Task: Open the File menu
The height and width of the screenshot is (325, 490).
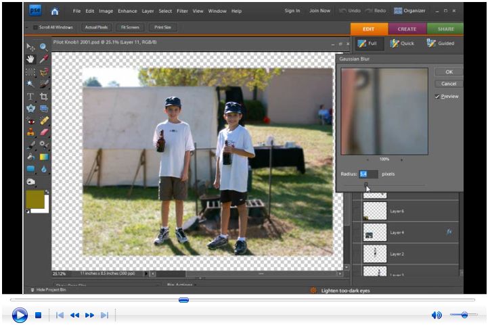Action: click(x=76, y=11)
